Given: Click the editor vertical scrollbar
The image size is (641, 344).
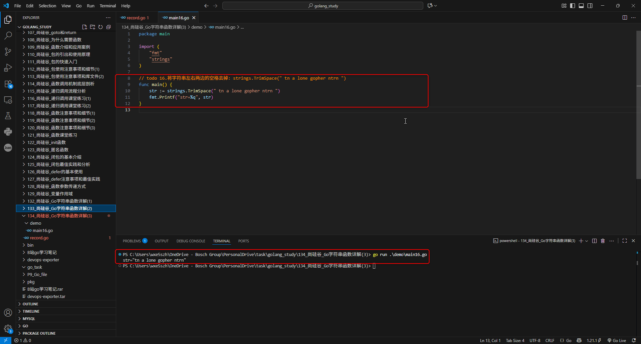Looking at the screenshot, I should click(638, 105).
